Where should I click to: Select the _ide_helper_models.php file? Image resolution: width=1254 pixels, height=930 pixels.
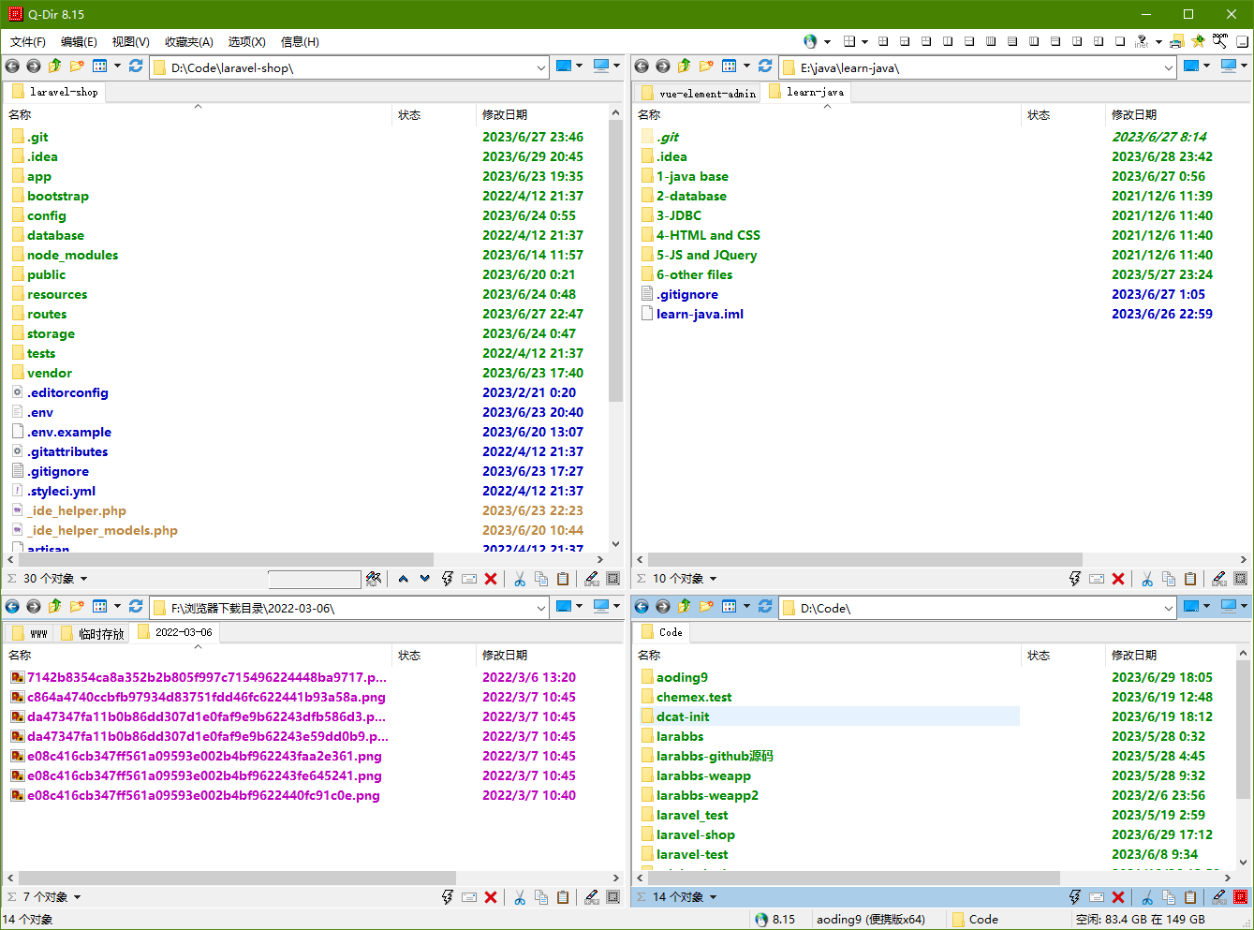click(x=102, y=530)
